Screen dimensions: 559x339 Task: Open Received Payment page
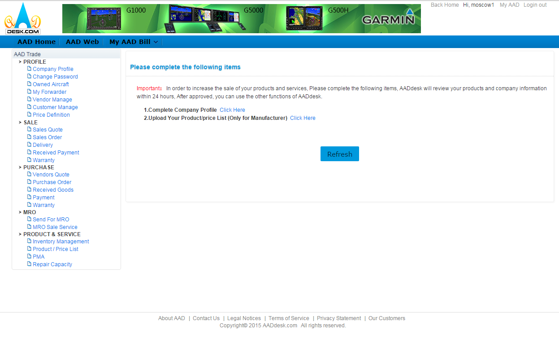[56, 153]
